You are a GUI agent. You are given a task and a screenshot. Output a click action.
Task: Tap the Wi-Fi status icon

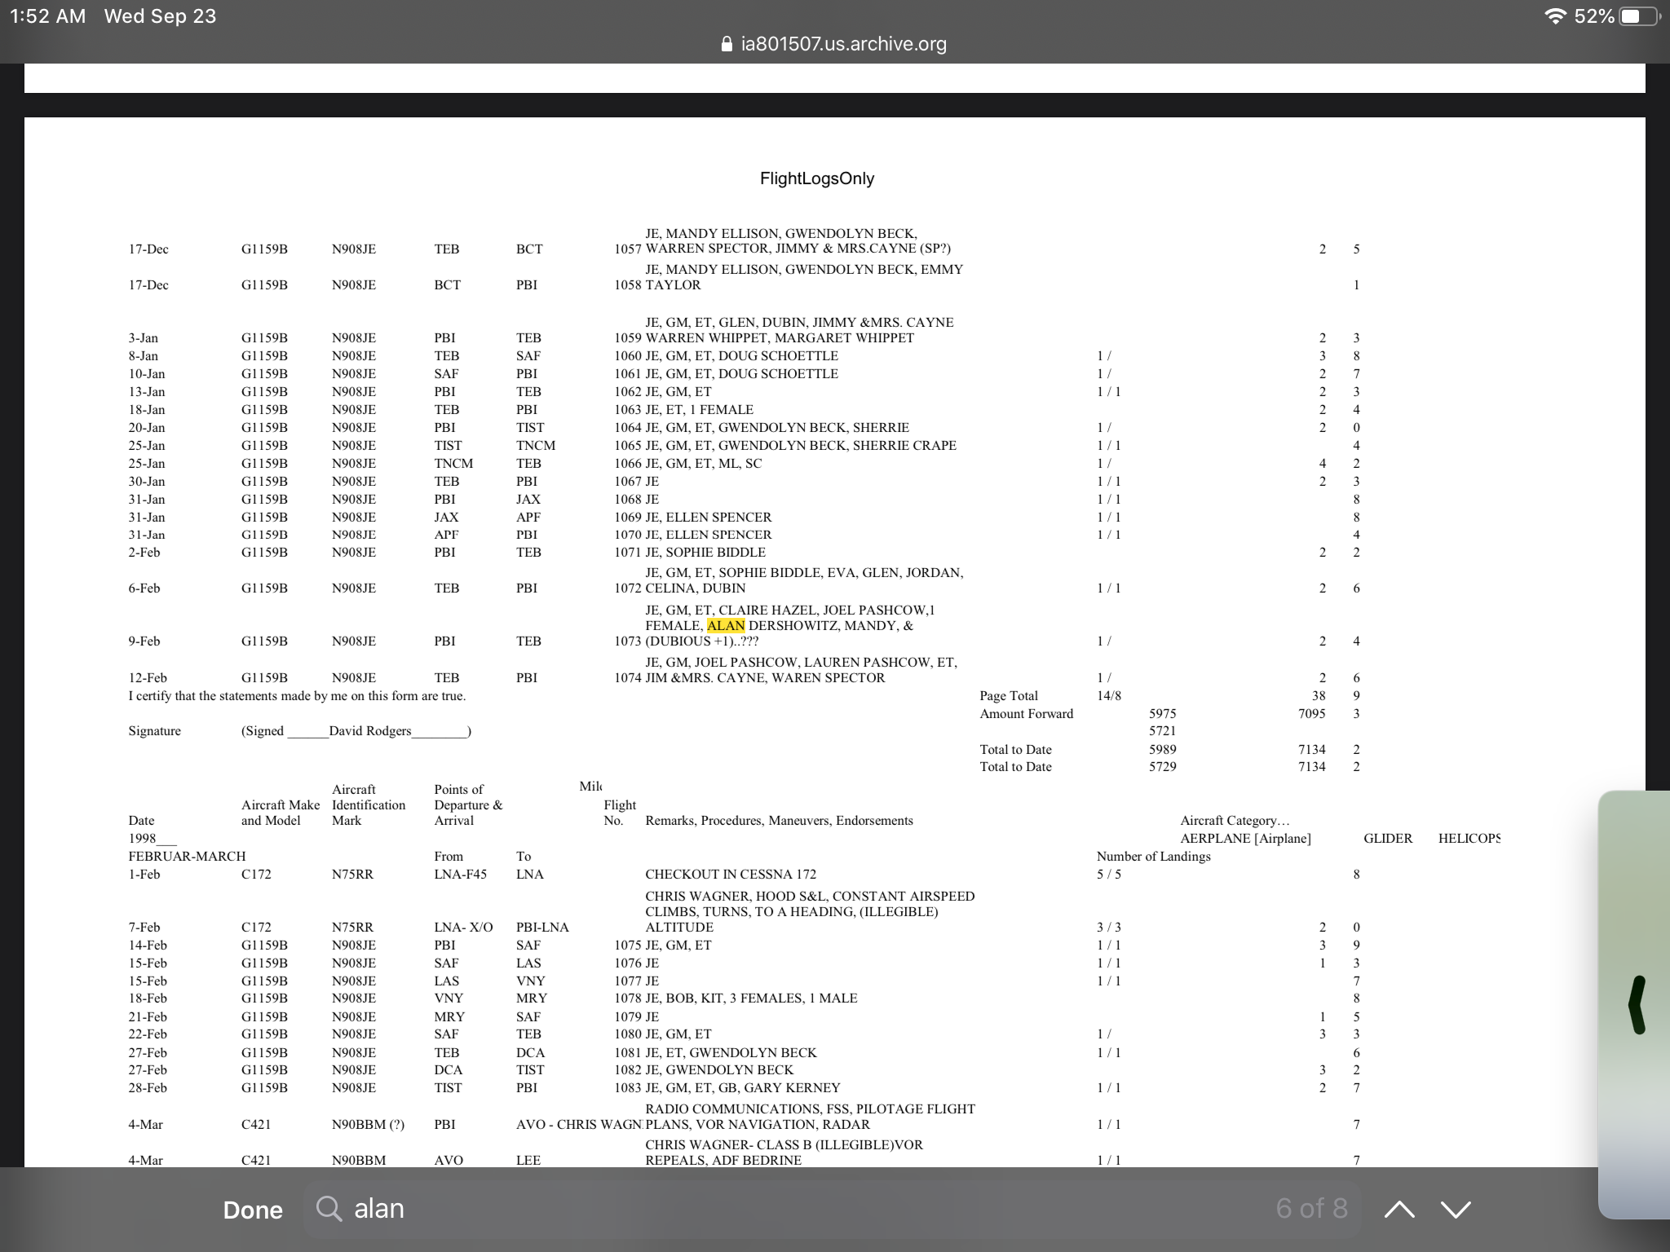coord(1556,16)
